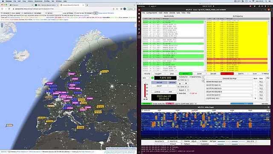
Task: Toggle the Call 1st checkbox
Action: click(193, 93)
